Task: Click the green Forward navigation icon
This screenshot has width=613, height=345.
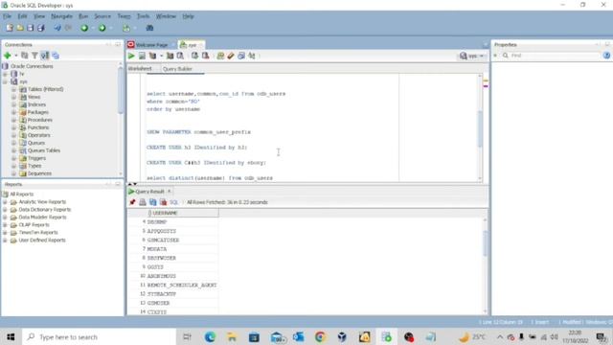Action: 102,28
